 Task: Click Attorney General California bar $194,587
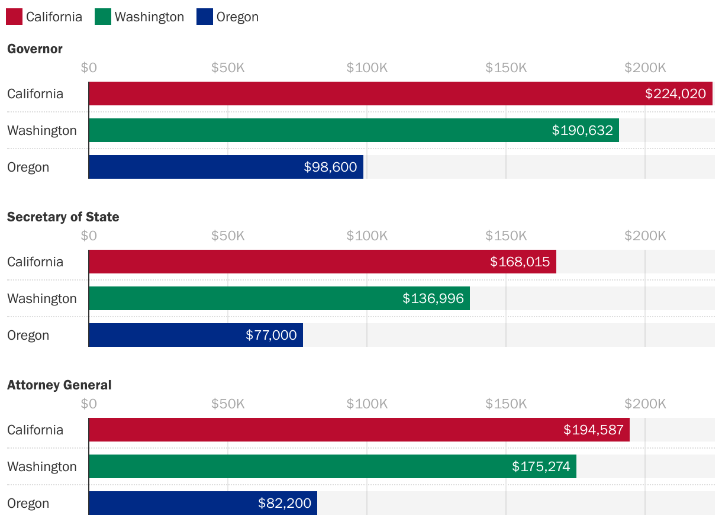pos(359,430)
